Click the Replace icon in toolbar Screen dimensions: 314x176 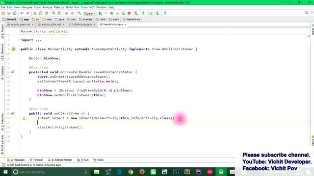click(59, 13)
